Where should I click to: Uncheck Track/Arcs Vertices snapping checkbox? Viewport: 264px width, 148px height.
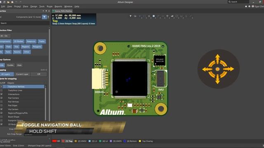pyautogui.click(x=1, y=87)
